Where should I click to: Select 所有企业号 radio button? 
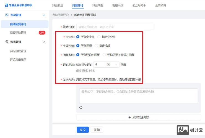pos(78,37)
